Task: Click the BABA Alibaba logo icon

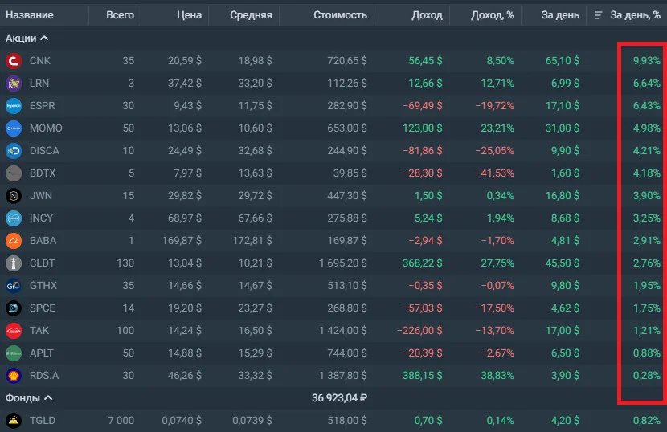Action: click(14, 241)
